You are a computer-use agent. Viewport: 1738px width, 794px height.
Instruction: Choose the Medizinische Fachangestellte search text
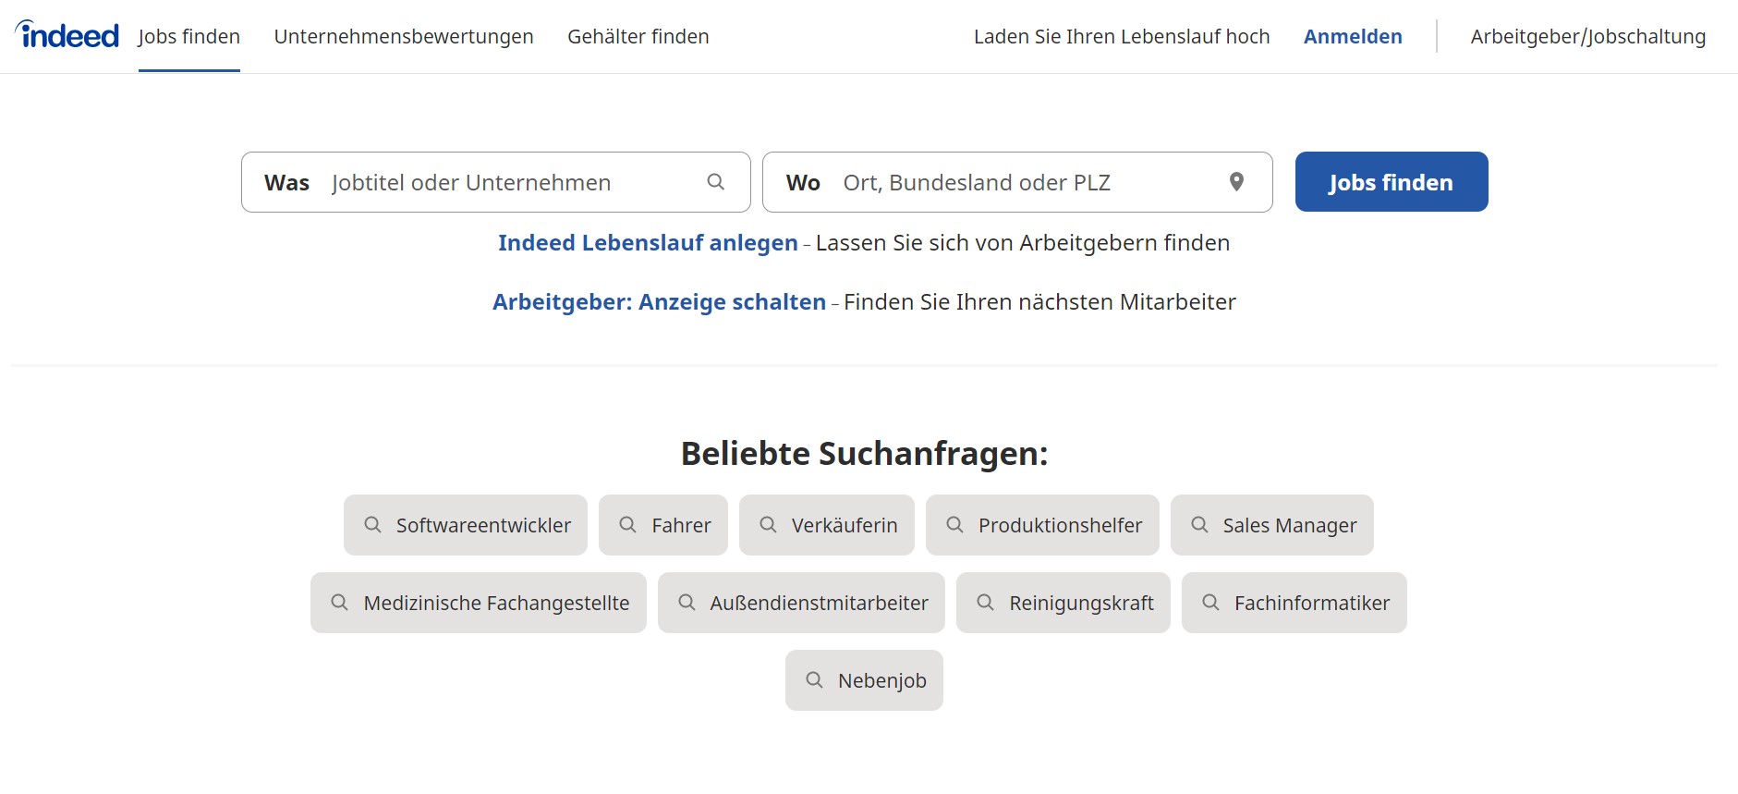click(x=496, y=604)
